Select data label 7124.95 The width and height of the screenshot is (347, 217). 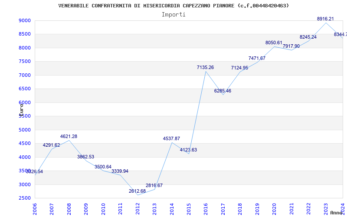click(240, 68)
